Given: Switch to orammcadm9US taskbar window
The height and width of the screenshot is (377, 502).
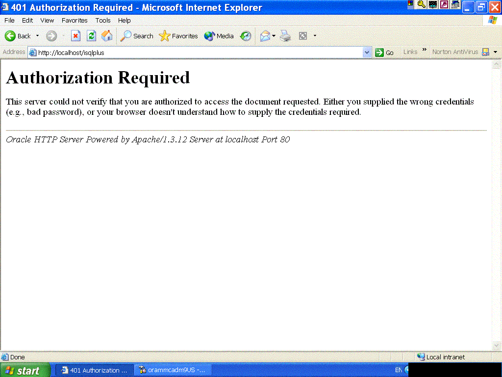Looking at the screenshot, I should pyautogui.click(x=172, y=370).
